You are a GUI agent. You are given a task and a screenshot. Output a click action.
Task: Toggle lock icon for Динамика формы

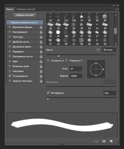click(x=41, y=27)
